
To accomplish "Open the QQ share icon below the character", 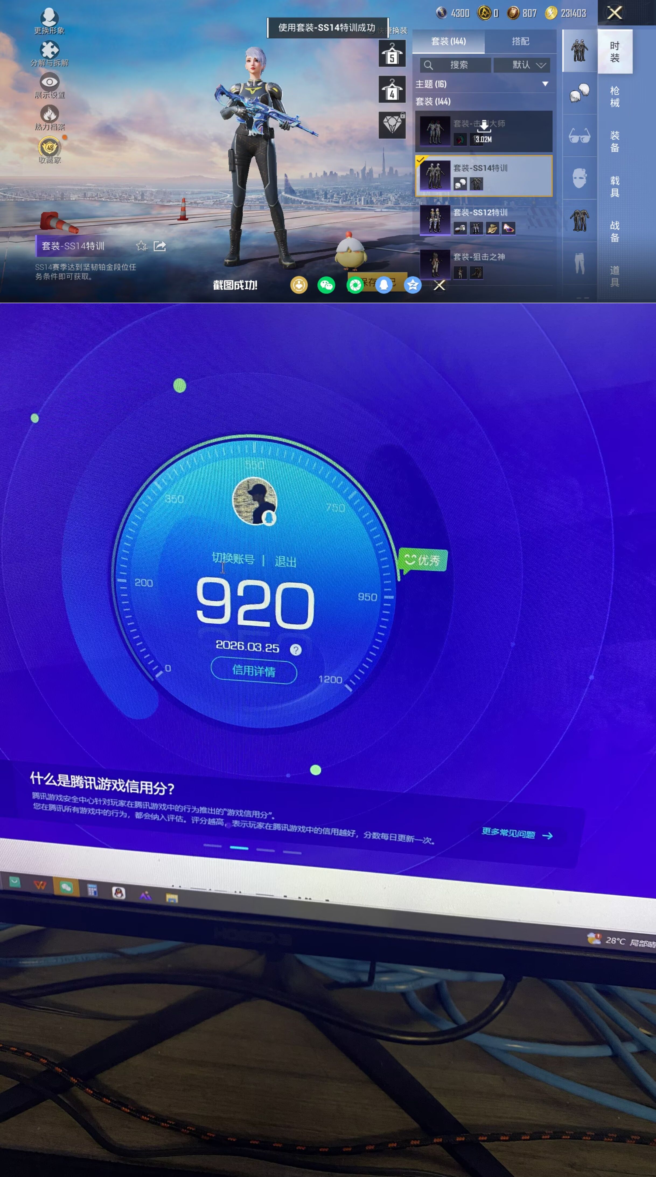I will [383, 286].
